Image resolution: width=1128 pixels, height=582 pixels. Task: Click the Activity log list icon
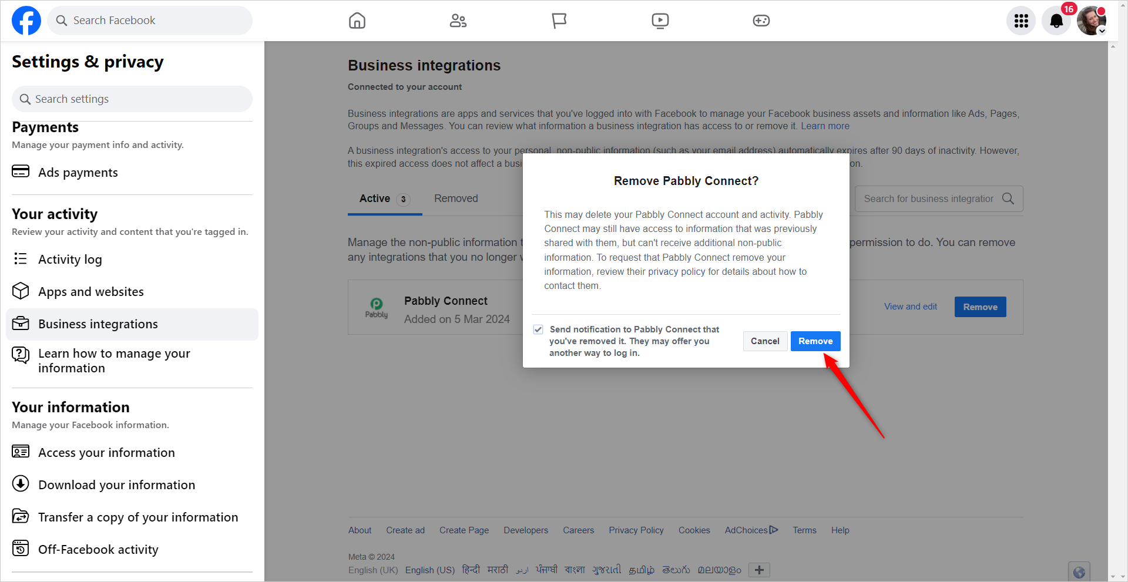point(21,258)
